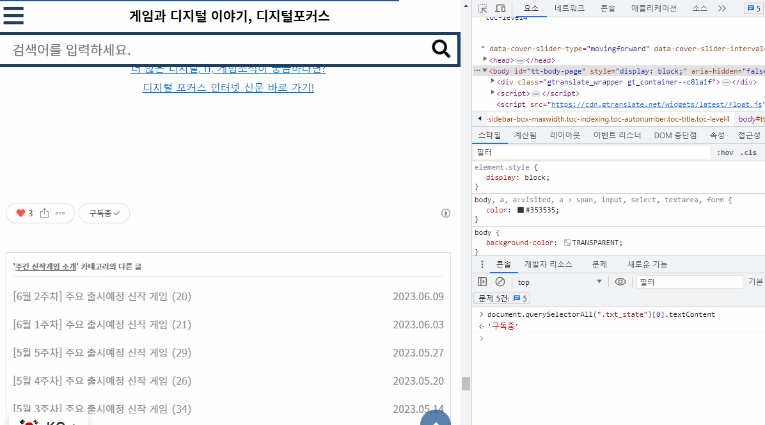Screen dimensions: 765x425
Task: Expand the div gtranslate_wrapper node
Action: 493,81
